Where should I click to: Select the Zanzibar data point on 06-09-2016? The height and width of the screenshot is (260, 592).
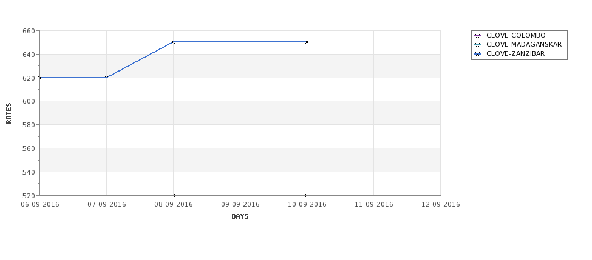tap(39, 78)
